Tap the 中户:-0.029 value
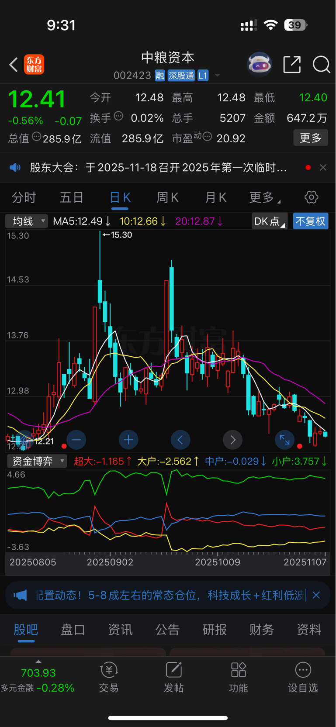 tap(236, 461)
